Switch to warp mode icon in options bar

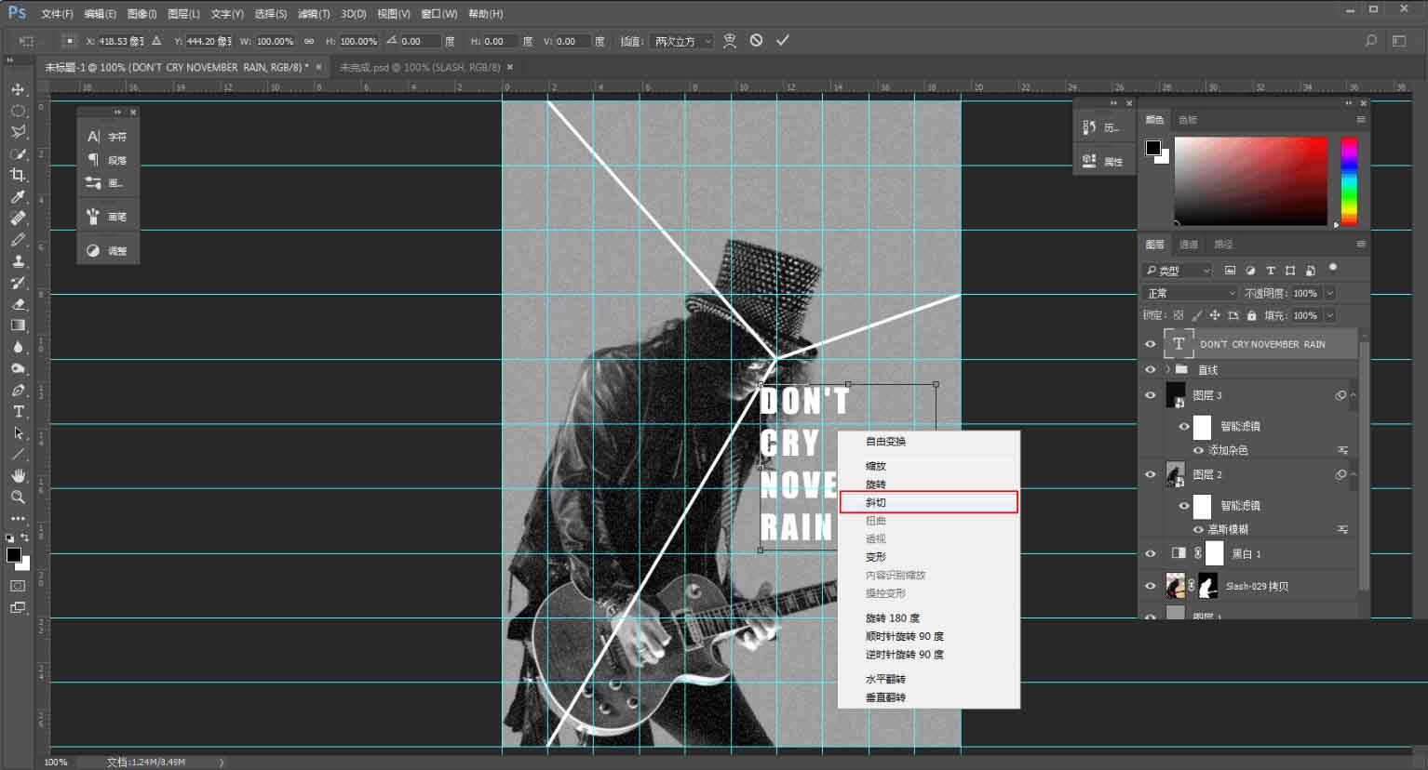[730, 41]
